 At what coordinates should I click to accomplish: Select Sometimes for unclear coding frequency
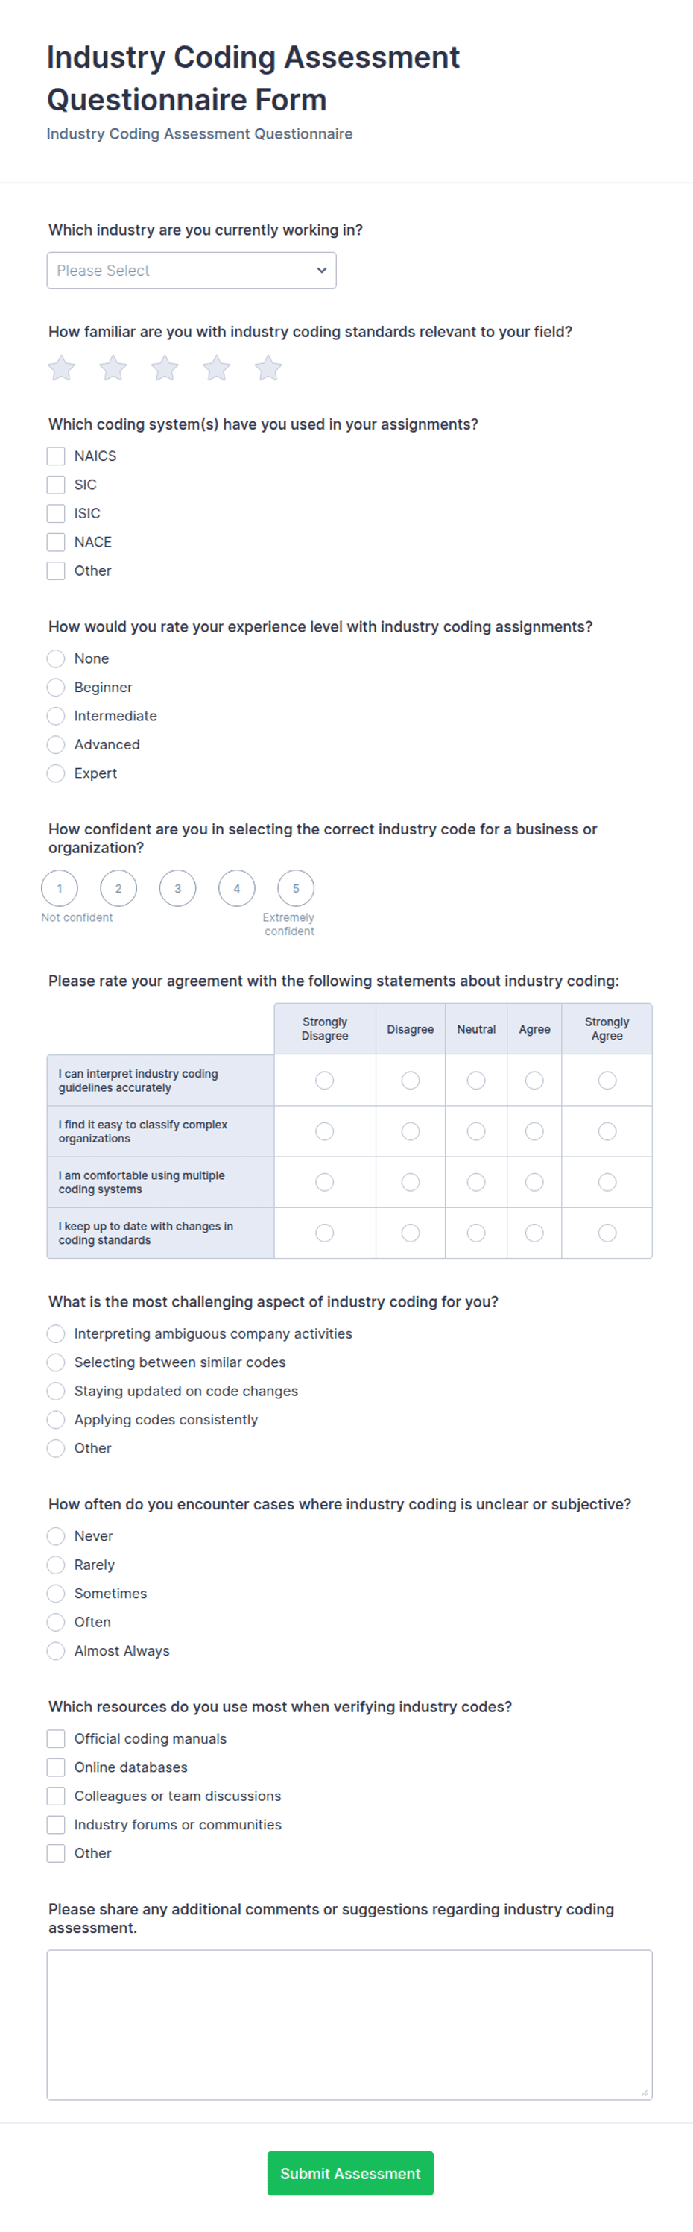55,1594
